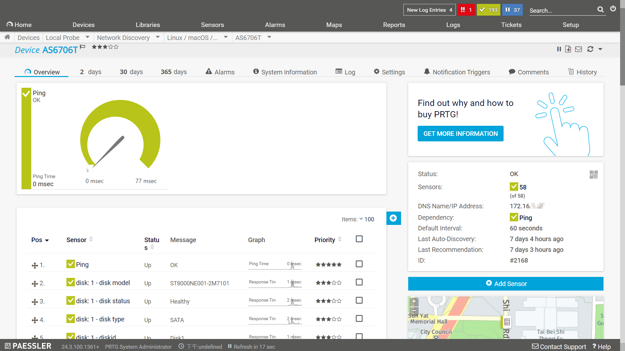Sort the table by Priority column
The height and width of the screenshot is (351, 625).
[x=328, y=240]
